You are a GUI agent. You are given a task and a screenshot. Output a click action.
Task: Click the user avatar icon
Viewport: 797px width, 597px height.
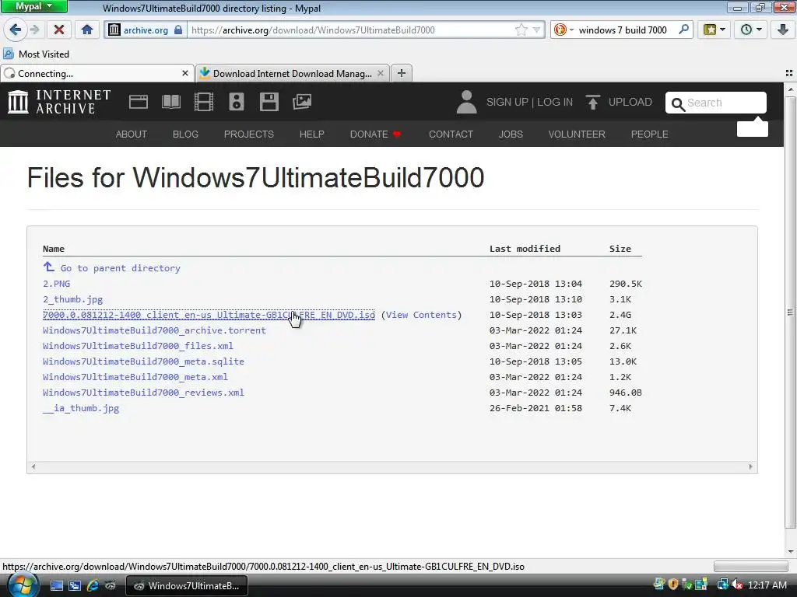point(466,102)
